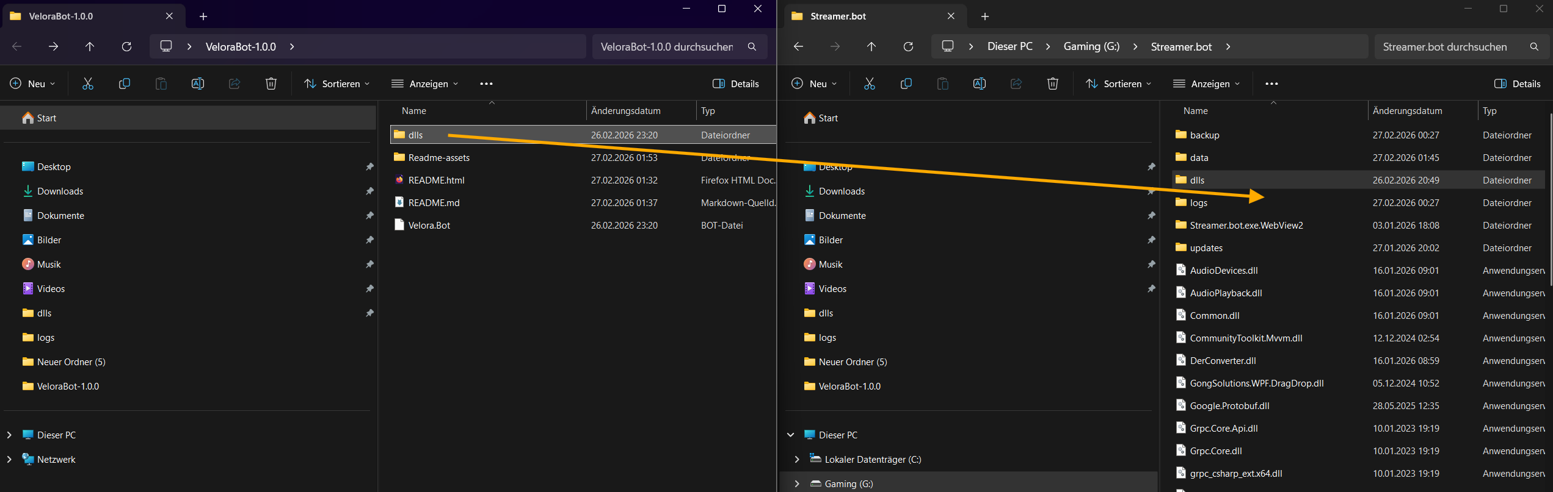Go up one level in VeloraBot window
The height and width of the screenshot is (492, 1553).
(x=90, y=46)
